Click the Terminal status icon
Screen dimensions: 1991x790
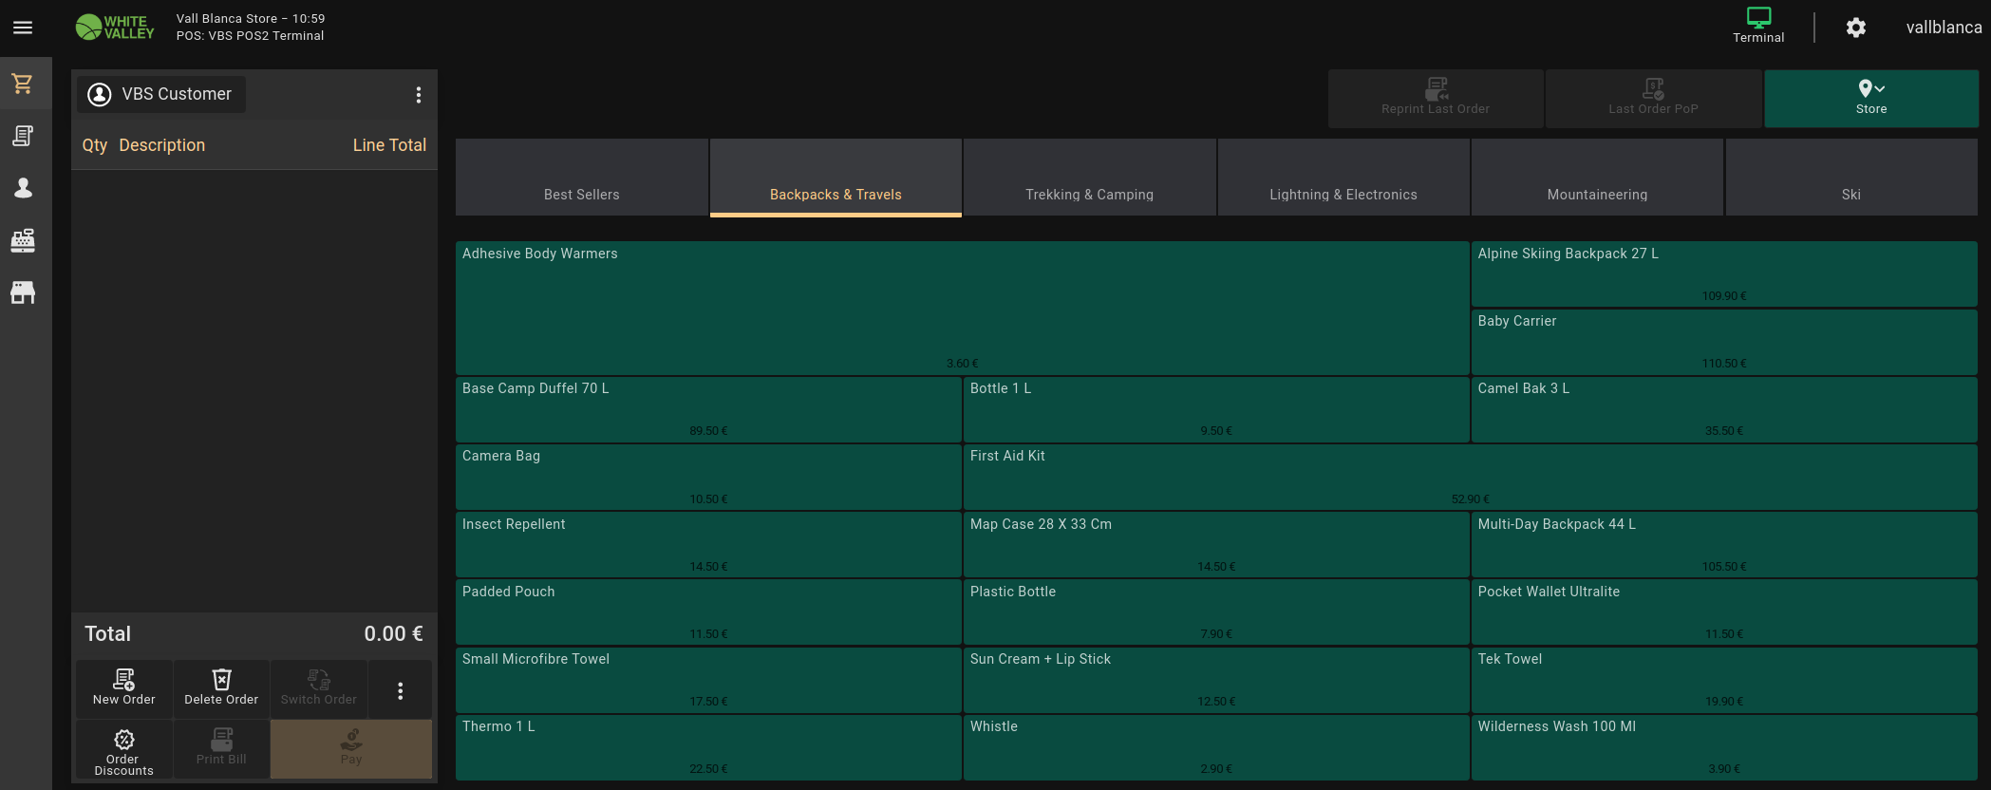click(x=1757, y=26)
